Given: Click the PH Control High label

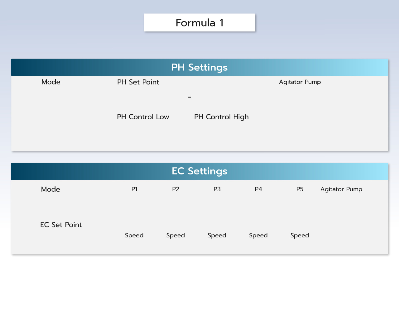Looking at the screenshot, I should (221, 117).
